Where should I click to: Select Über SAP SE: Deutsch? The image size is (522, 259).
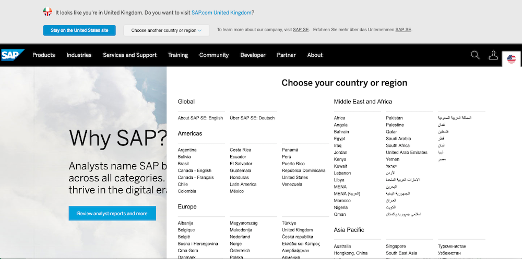coord(252,118)
